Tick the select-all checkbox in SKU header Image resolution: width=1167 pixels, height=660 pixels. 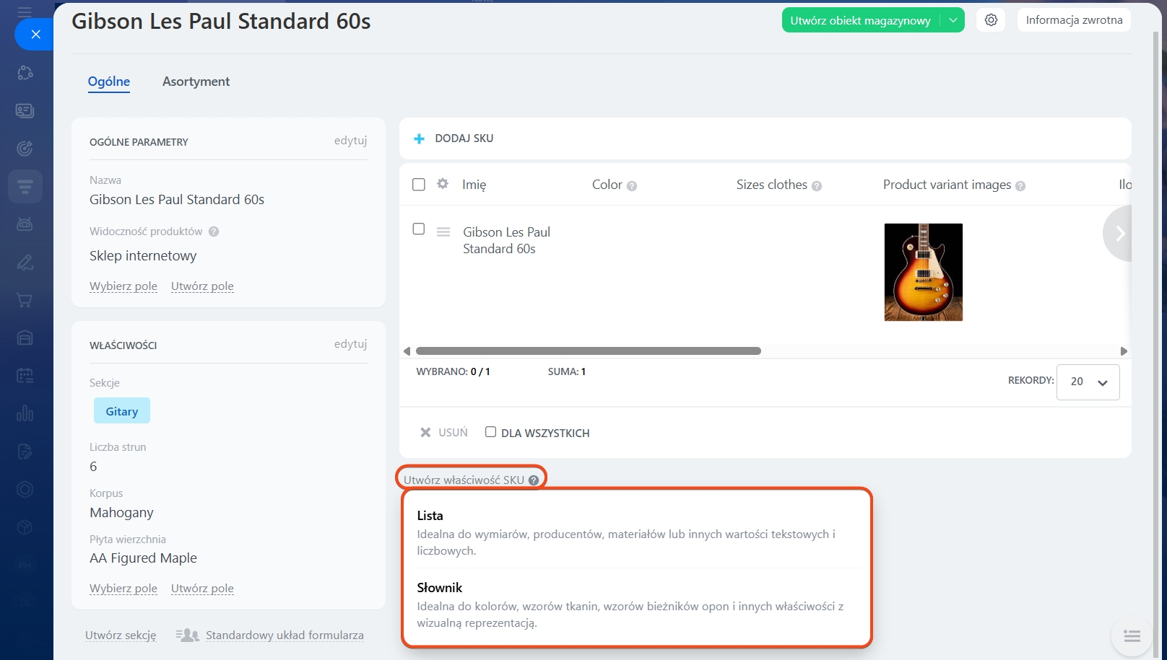point(419,185)
